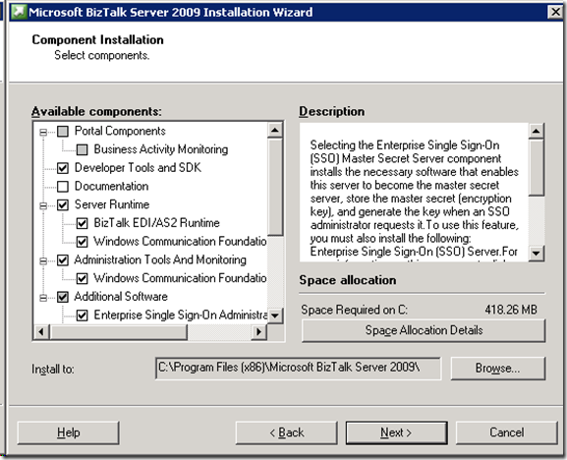
Task: Click the components list vertical scrollbar thumb
Action: point(275,187)
